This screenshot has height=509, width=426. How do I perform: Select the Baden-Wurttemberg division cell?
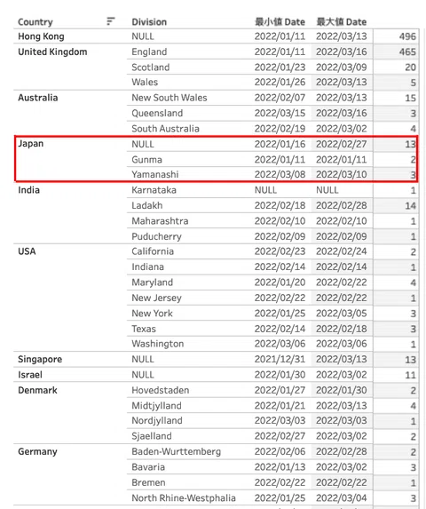pos(177,451)
